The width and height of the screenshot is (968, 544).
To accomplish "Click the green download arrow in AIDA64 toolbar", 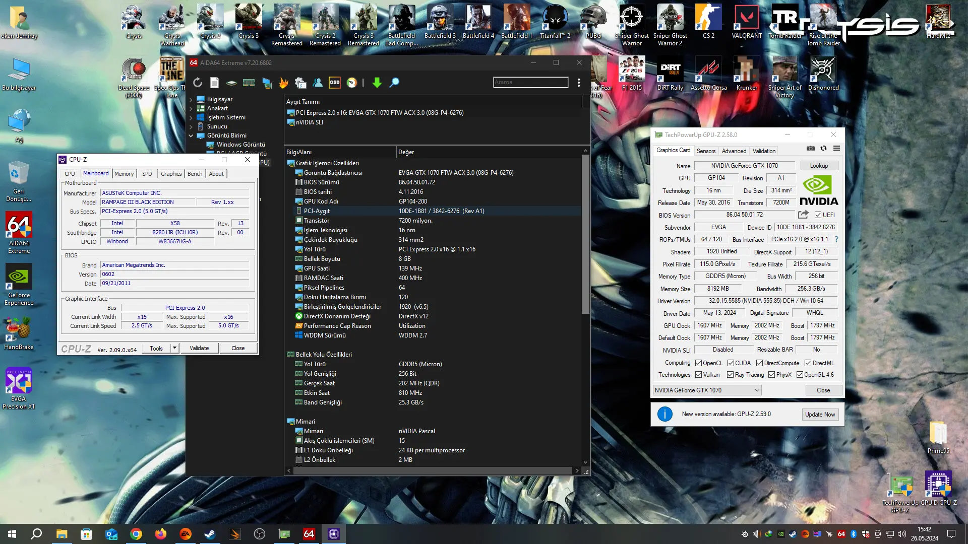I will click(x=377, y=83).
